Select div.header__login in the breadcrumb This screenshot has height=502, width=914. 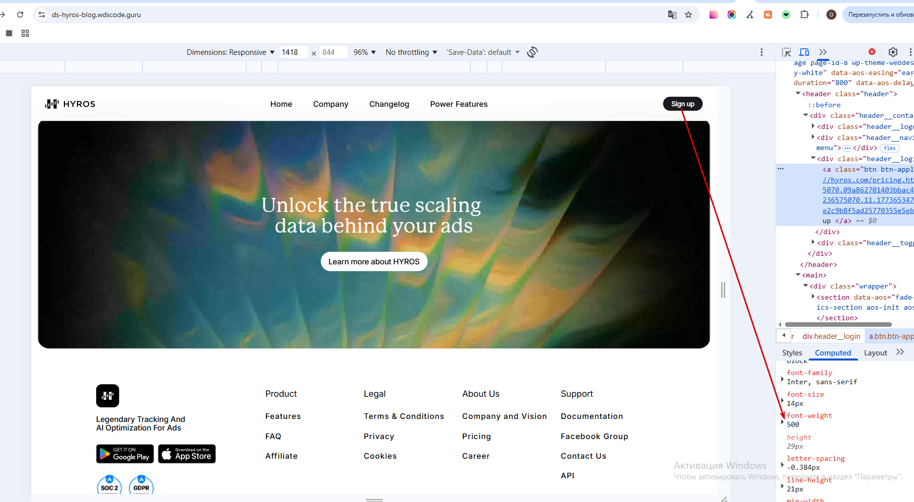pos(831,336)
